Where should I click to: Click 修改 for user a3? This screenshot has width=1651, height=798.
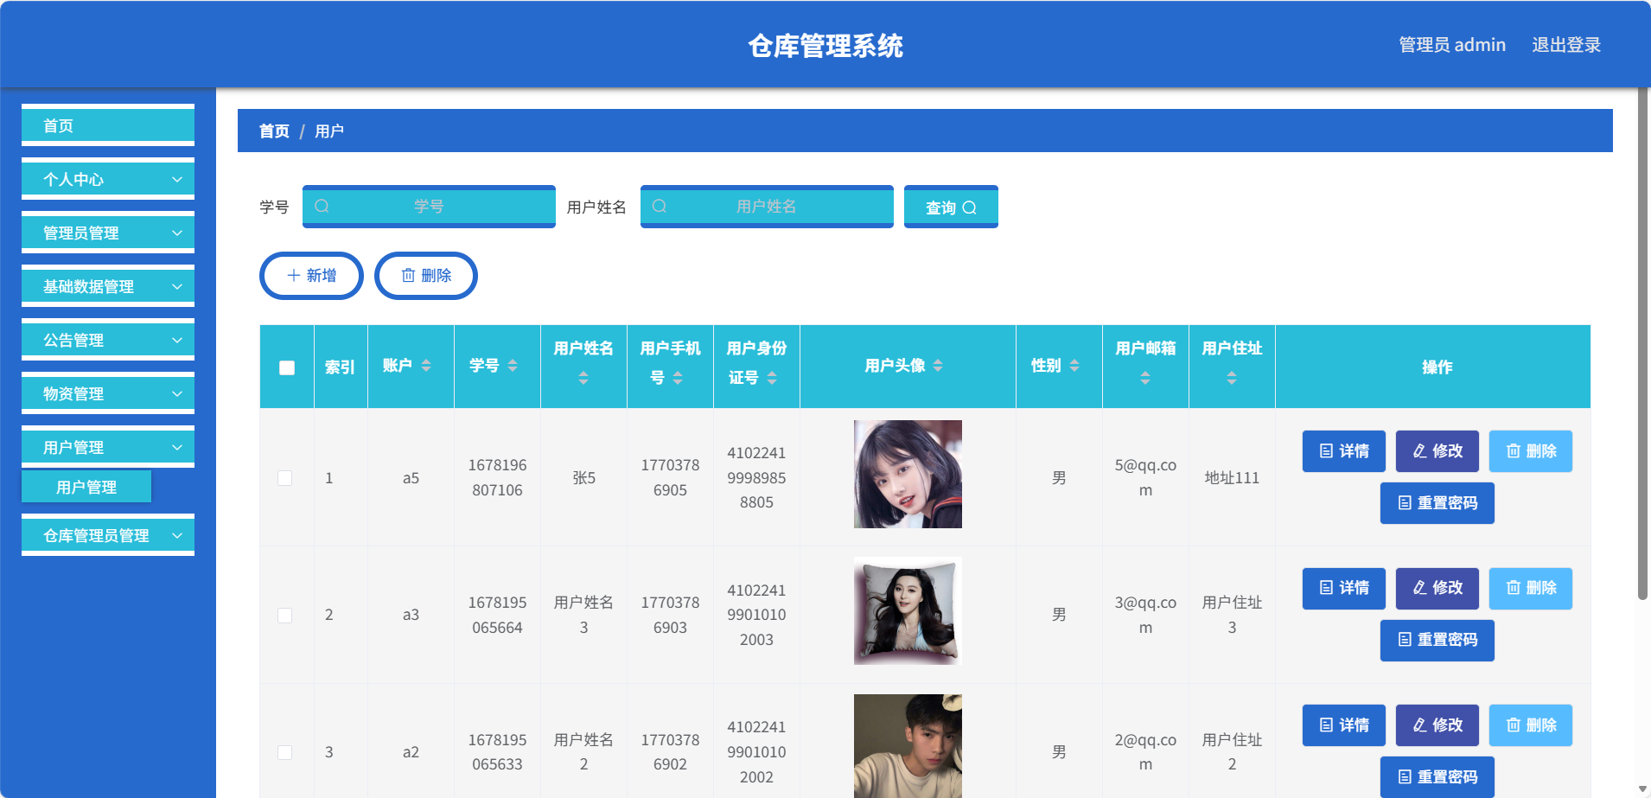[1437, 589]
